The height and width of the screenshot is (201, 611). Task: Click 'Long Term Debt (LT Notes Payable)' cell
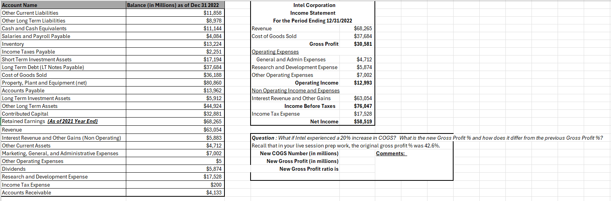coord(64,67)
